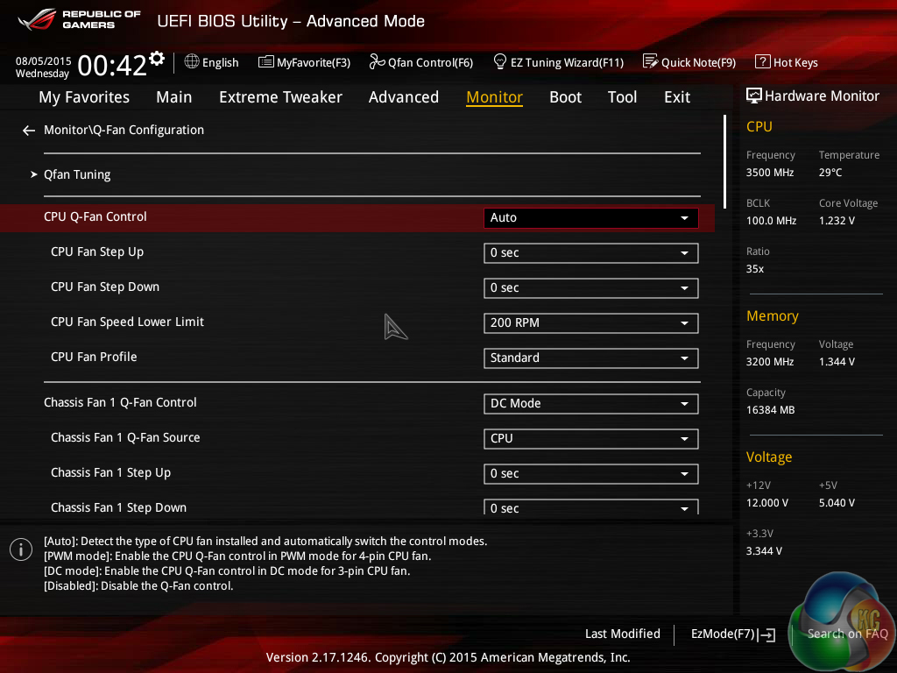Click the CPU Fan Speed Lower Limit label
Image resolution: width=897 pixels, height=673 pixels.
[127, 322]
